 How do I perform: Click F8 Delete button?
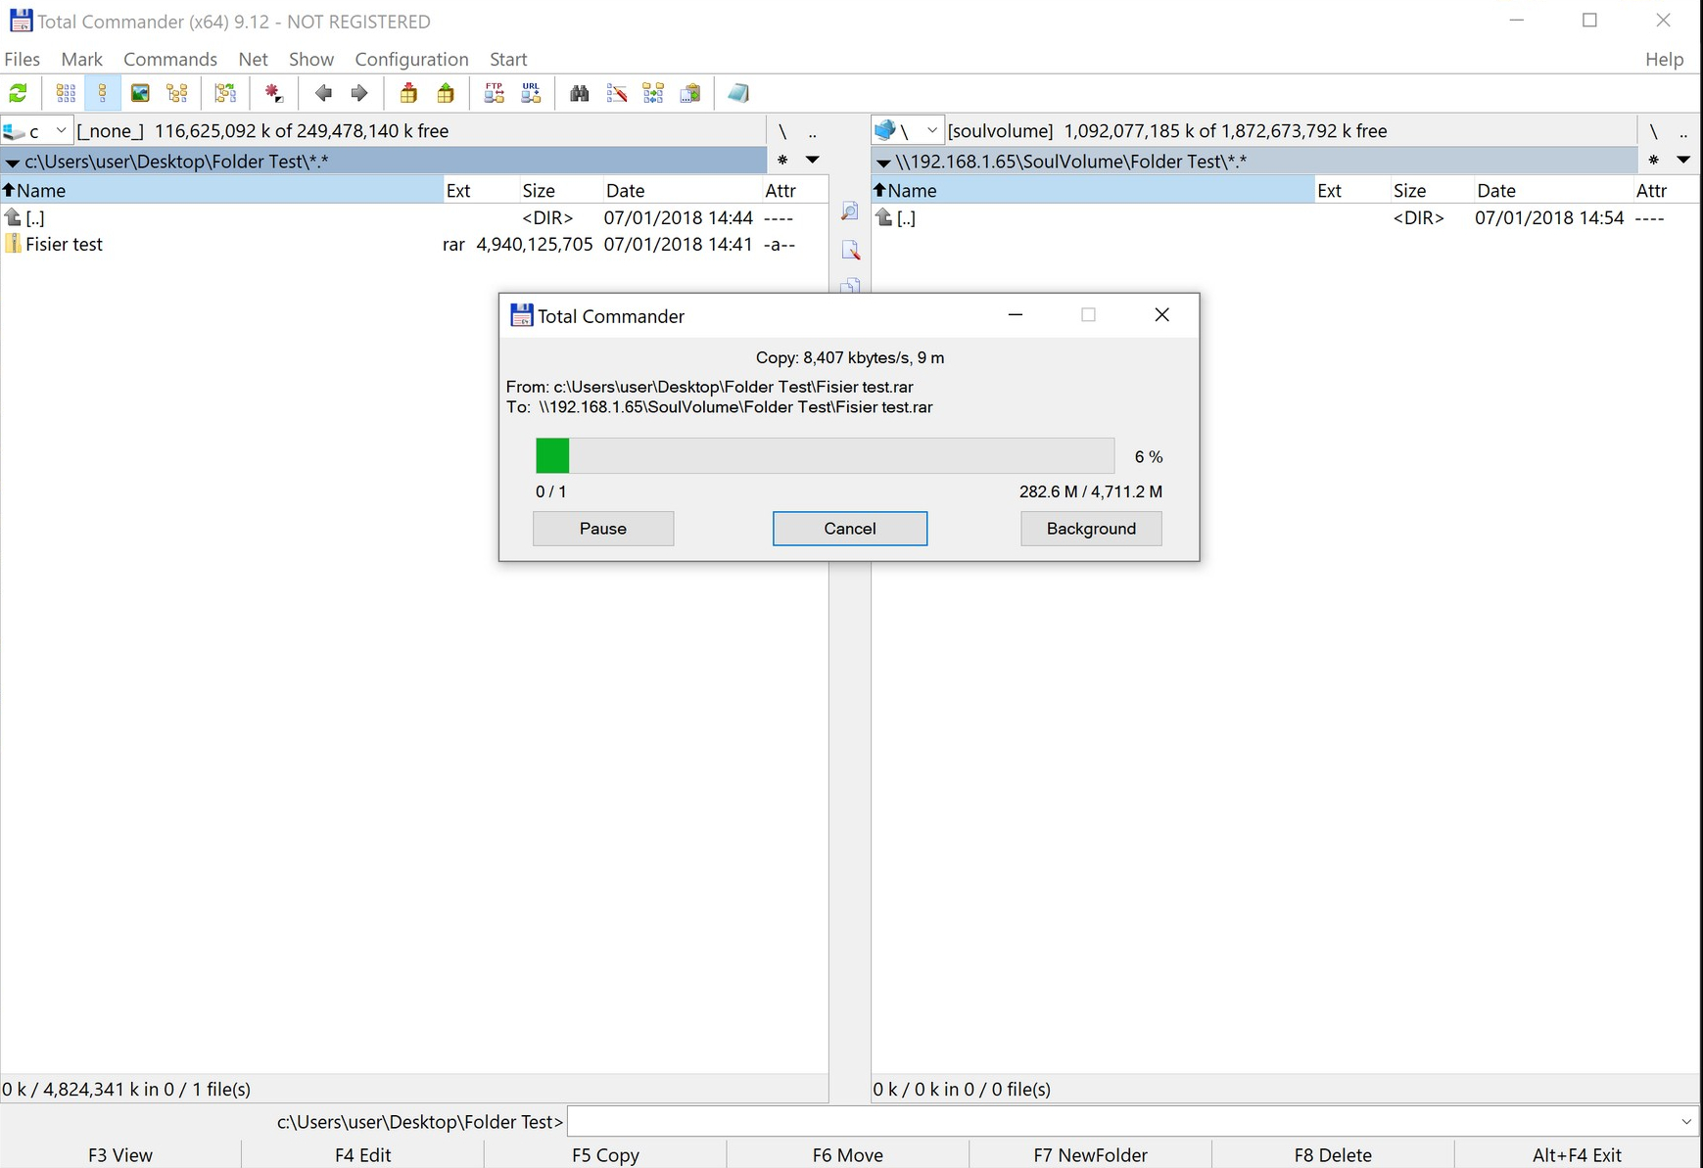coord(1333,1154)
